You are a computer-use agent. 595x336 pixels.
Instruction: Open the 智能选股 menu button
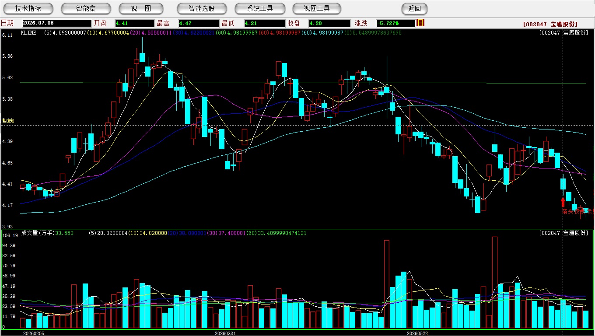click(x=202, y=9)
